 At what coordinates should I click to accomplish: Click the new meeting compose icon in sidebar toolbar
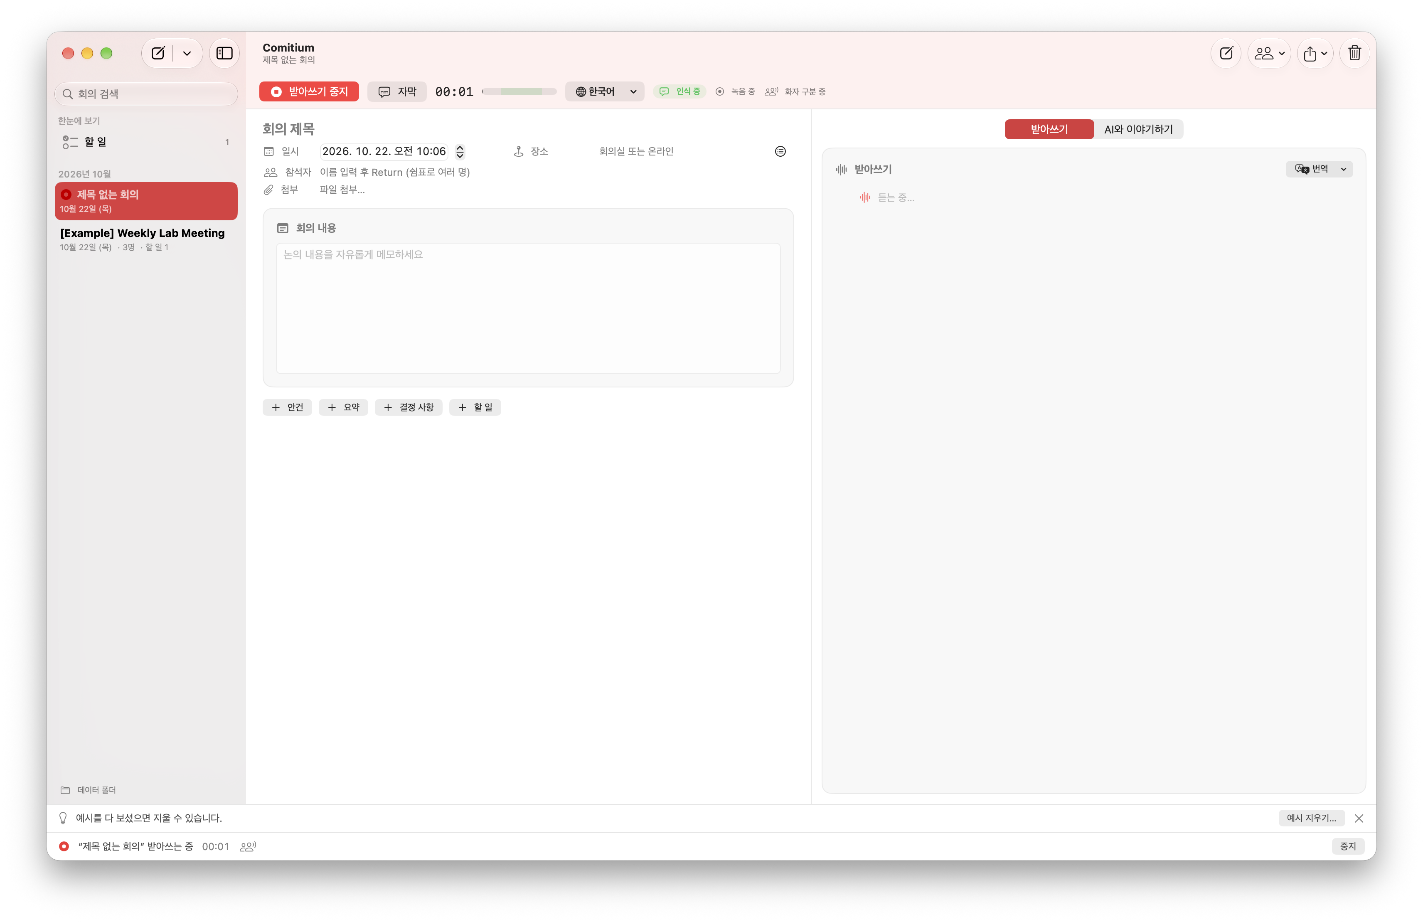[x=158, y=53]
